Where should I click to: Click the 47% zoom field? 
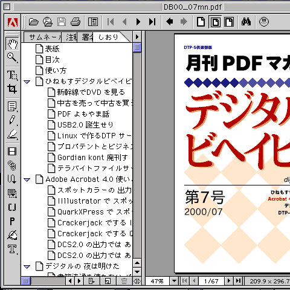coord(157,281)
